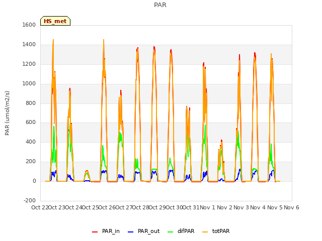Click the 800 y-axis tick label
This screenshot has height=241, width=322.
31,103
